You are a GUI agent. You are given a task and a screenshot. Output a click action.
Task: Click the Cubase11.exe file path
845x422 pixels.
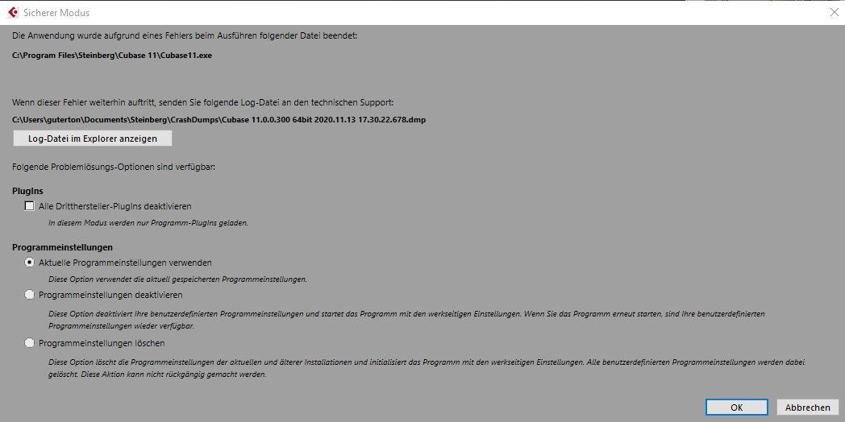click(x=112, y=55)
